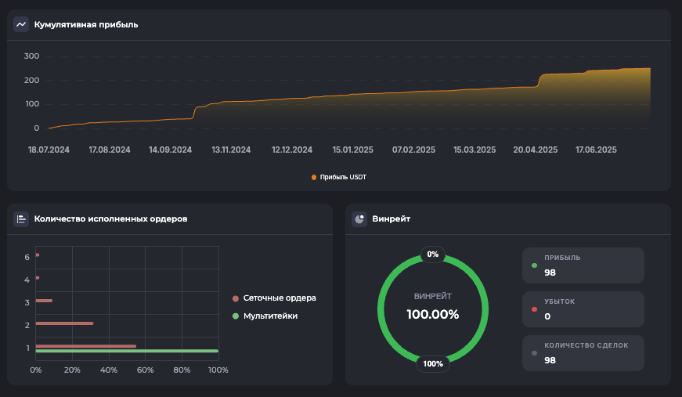The width and height of the screenshot is (682, 397).
Task: Click the 100% badge below the donut
Action: click(432, 363)
